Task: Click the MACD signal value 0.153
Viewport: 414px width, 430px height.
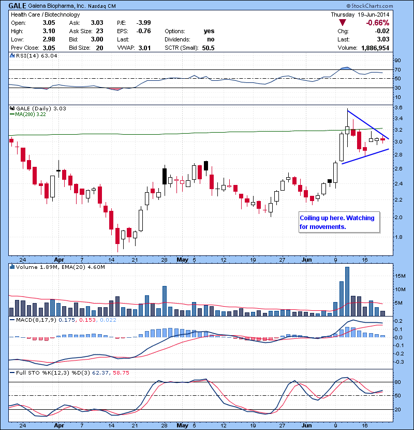Action: click(x=87, y=320)
